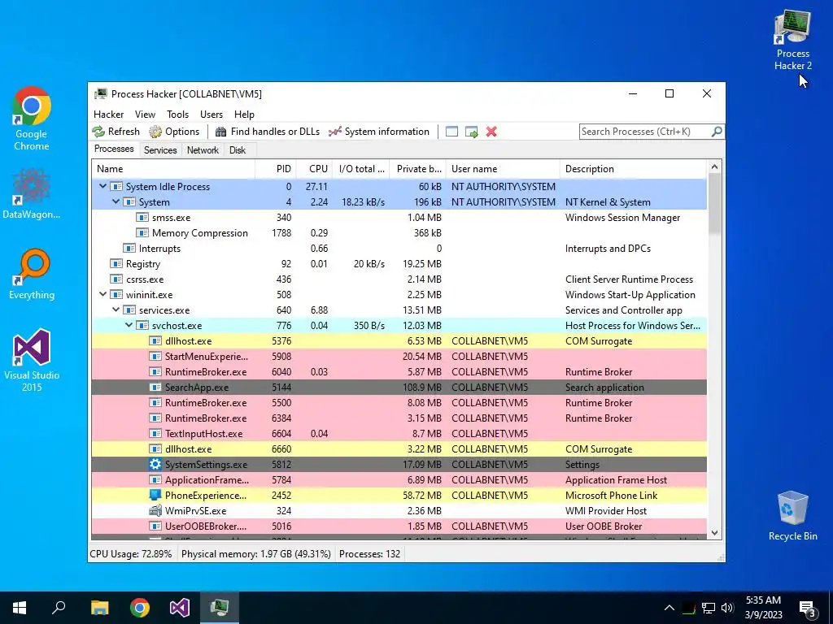Click the red X terminate toolbar icon
833x624 pixels.
point(491,132)
